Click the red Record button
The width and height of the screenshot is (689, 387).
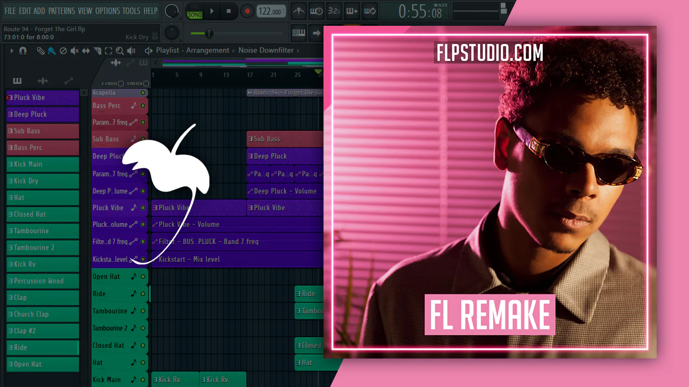click(247, 11)
